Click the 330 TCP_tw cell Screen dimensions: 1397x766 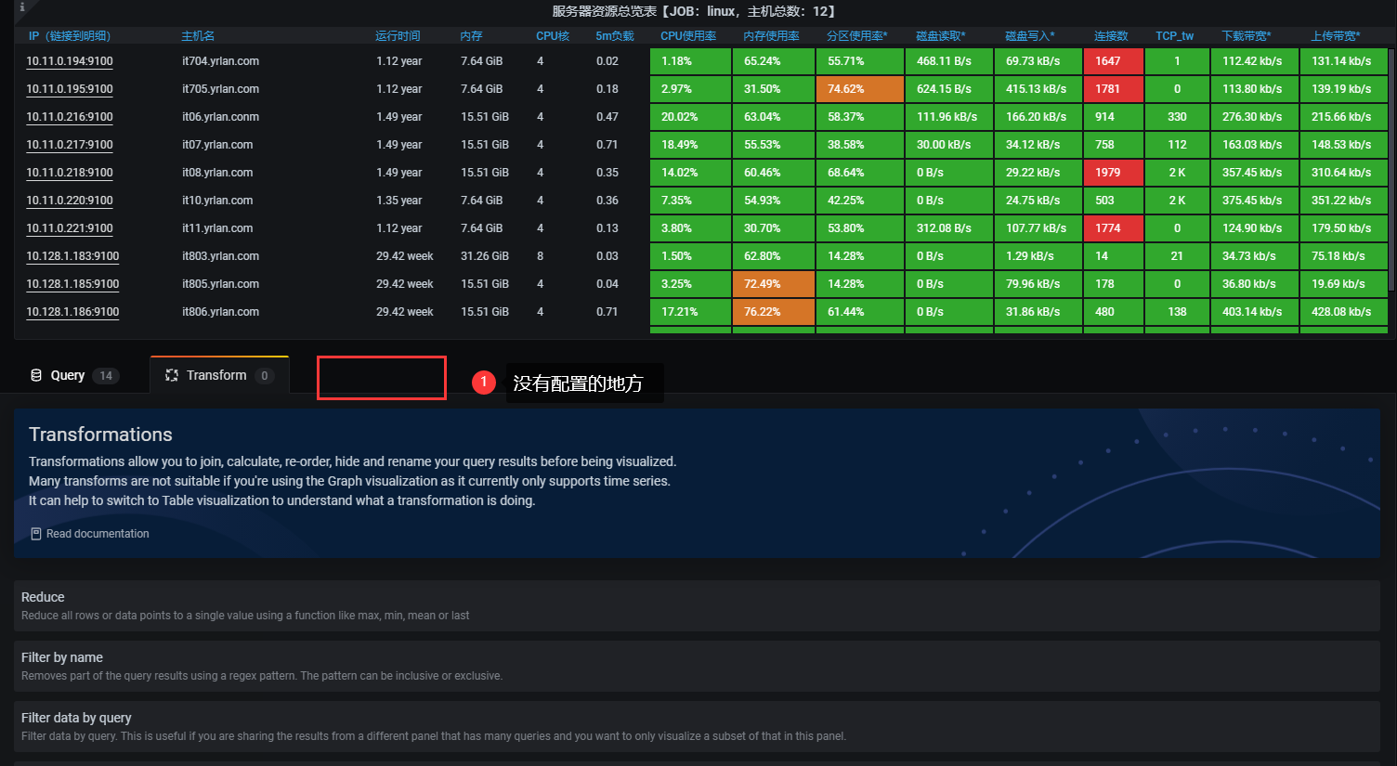click(1177, 117)
